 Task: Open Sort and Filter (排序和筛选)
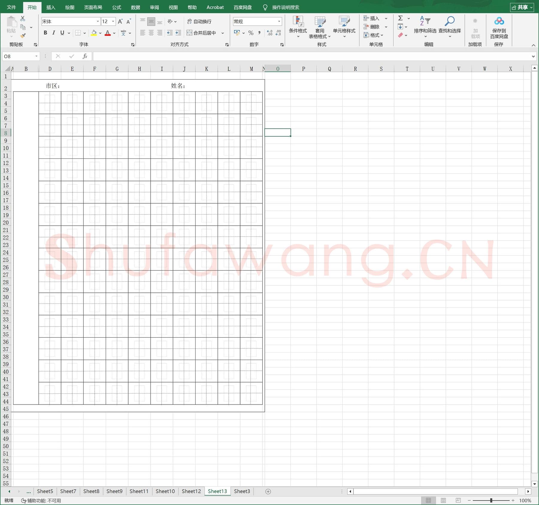tap(425, 27)
